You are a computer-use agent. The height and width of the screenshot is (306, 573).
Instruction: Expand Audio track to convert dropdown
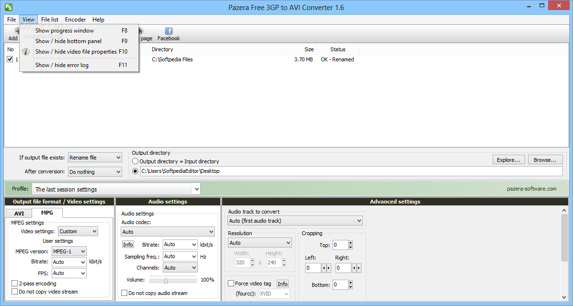coord(295,221)
